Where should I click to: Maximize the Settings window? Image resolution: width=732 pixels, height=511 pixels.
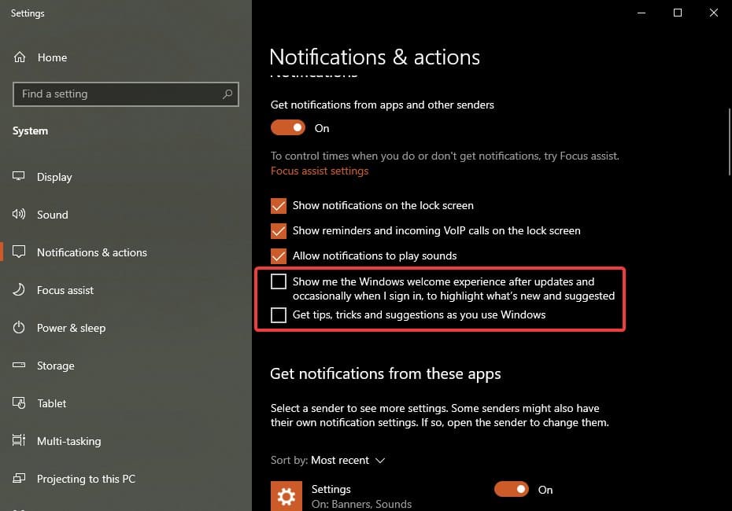point(678,13)
